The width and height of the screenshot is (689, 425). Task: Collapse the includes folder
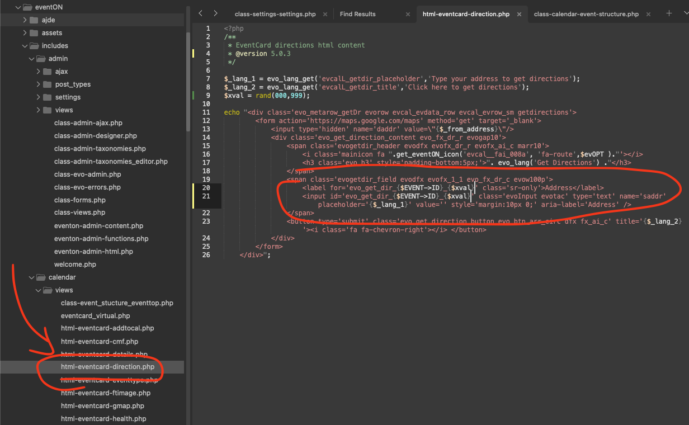pos(25,46)
